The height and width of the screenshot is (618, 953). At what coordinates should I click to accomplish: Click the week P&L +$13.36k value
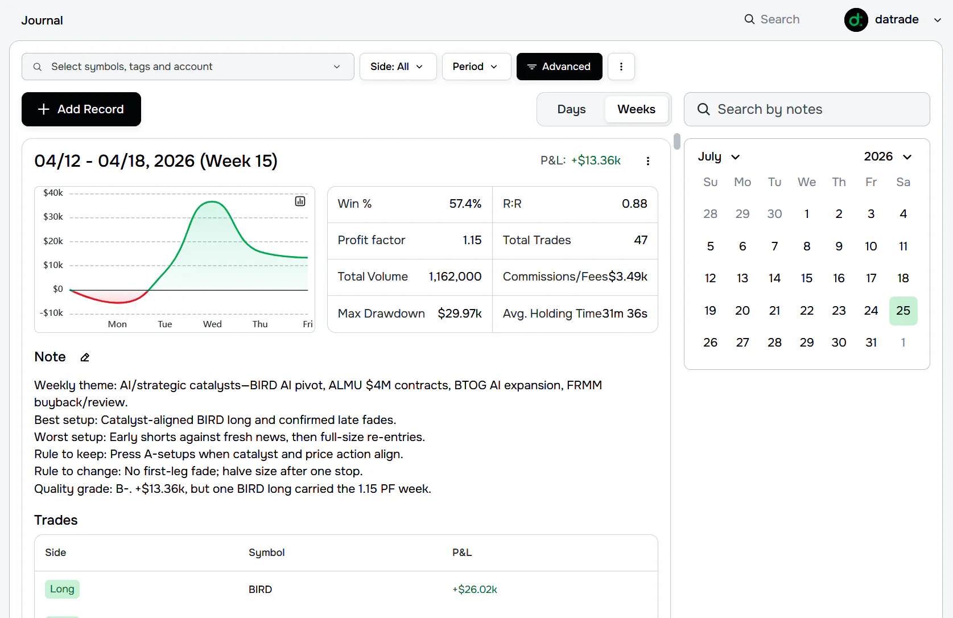pos(596,160)
